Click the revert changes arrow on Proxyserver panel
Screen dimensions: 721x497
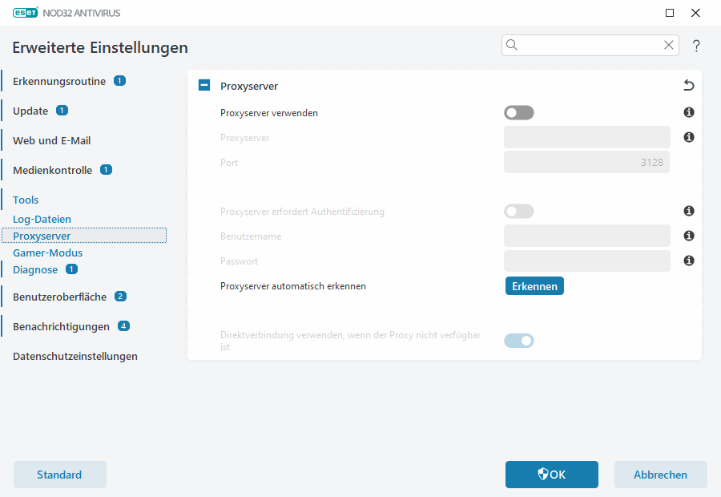pos(687,86)
